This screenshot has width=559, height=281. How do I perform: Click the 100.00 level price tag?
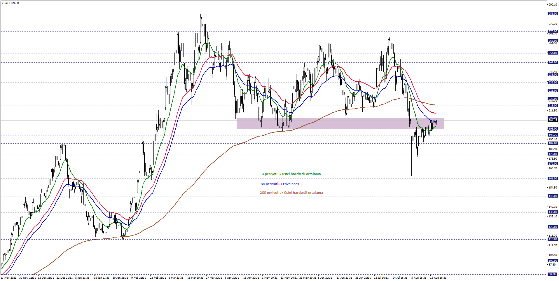[x=553, y=261]
